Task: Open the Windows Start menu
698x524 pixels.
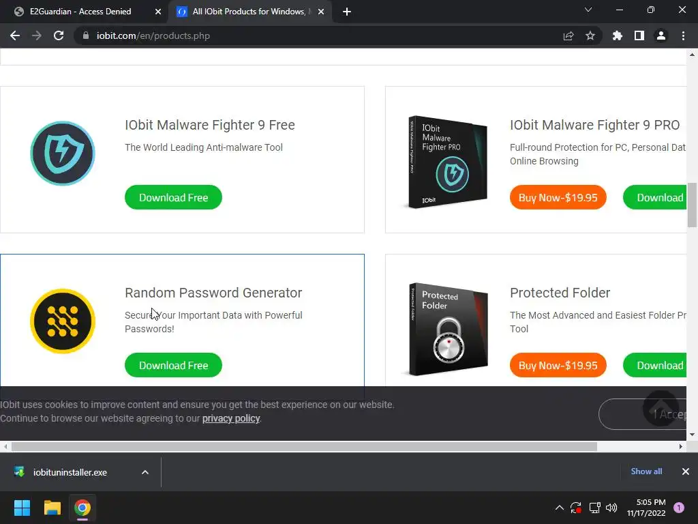Action: tap(22, 508)
